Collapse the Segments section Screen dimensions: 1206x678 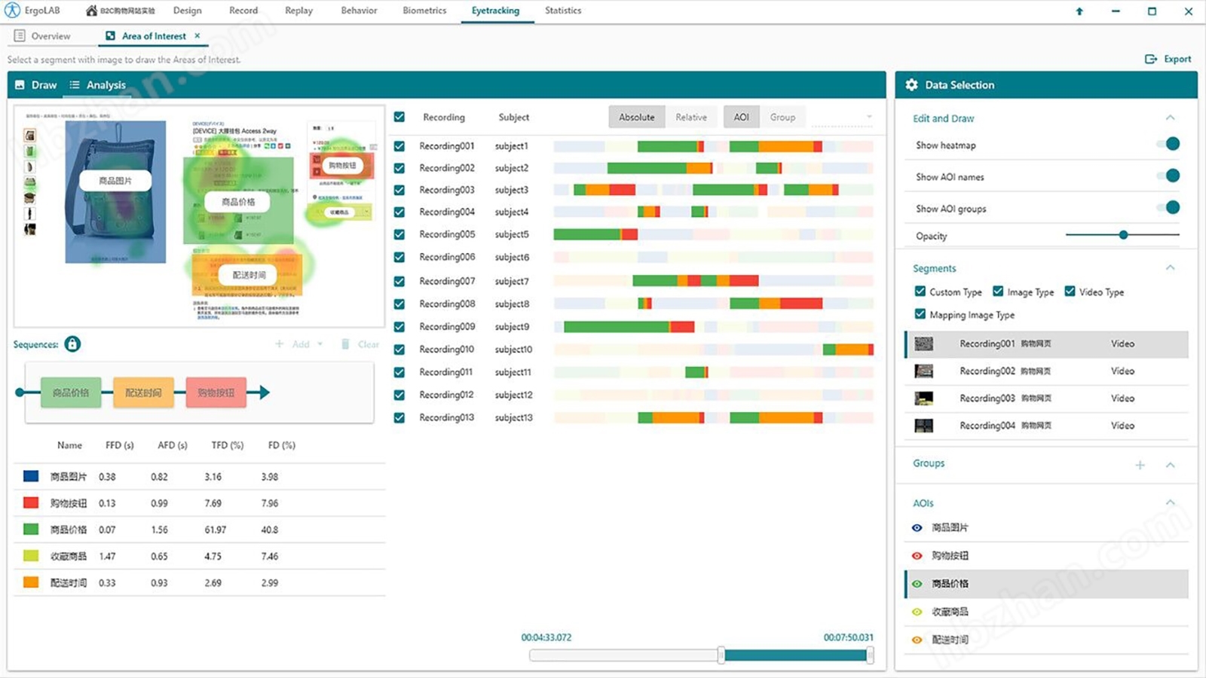[1170, 268]
